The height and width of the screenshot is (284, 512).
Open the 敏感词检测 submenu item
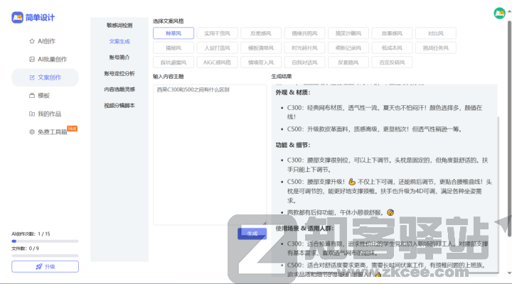pos(119,26)
